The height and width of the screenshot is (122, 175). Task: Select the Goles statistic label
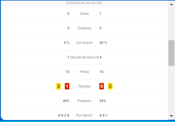click(x=84, y=14)
